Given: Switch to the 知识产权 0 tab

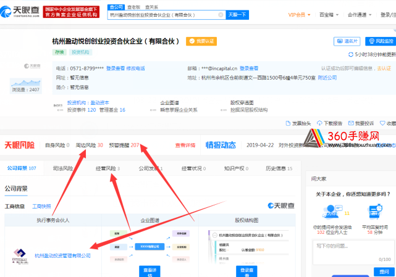Looking at the screenshot, I should point(236,168).
